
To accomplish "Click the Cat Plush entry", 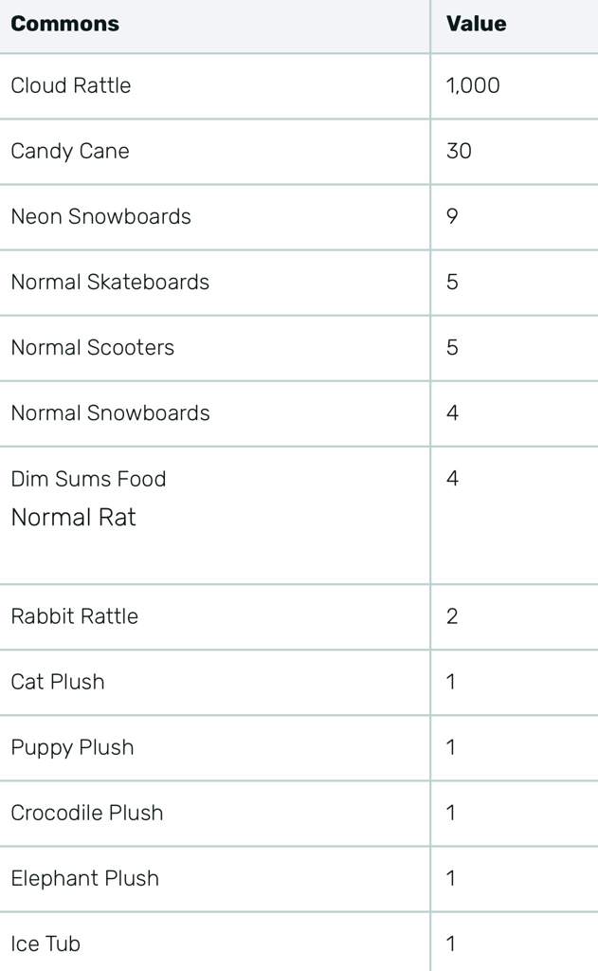I will click(x=58, y=682).
